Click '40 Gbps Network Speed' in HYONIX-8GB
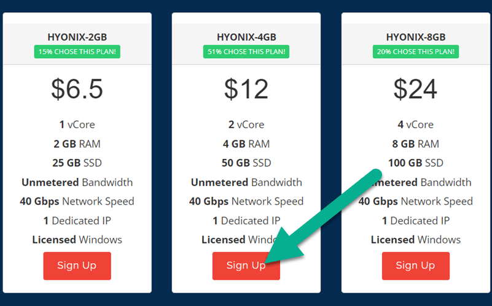Image resolution: width=492 pixels, height=306 pixels. (x=415, y=201)
